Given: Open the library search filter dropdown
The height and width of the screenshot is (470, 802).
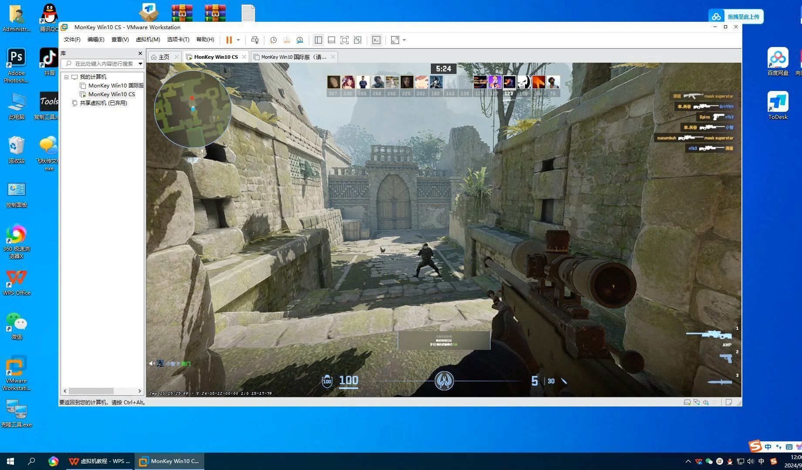Looking at the screenshot, I should (140, 64).
